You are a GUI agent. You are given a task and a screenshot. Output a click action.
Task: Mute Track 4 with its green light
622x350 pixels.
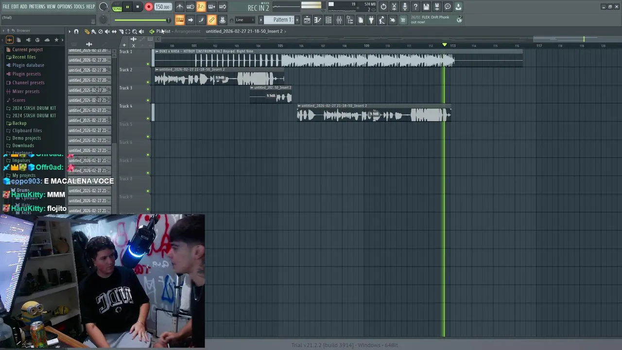click(x=148, y=118)
